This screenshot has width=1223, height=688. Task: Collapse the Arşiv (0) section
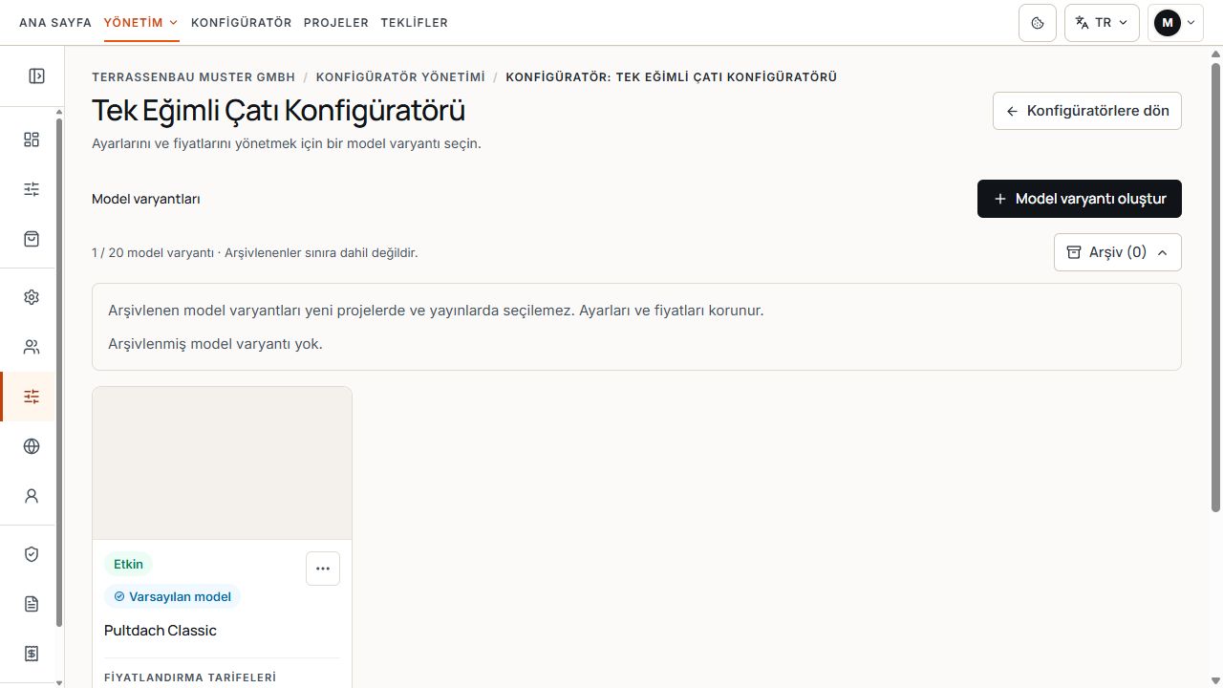pyautogui.click(x=1118, y=252)
